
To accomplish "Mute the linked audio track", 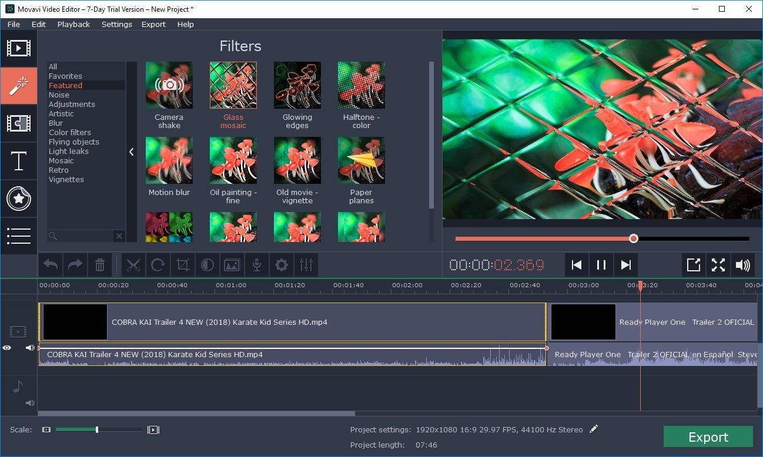I will pyautogui.click(x=30, y=347).
